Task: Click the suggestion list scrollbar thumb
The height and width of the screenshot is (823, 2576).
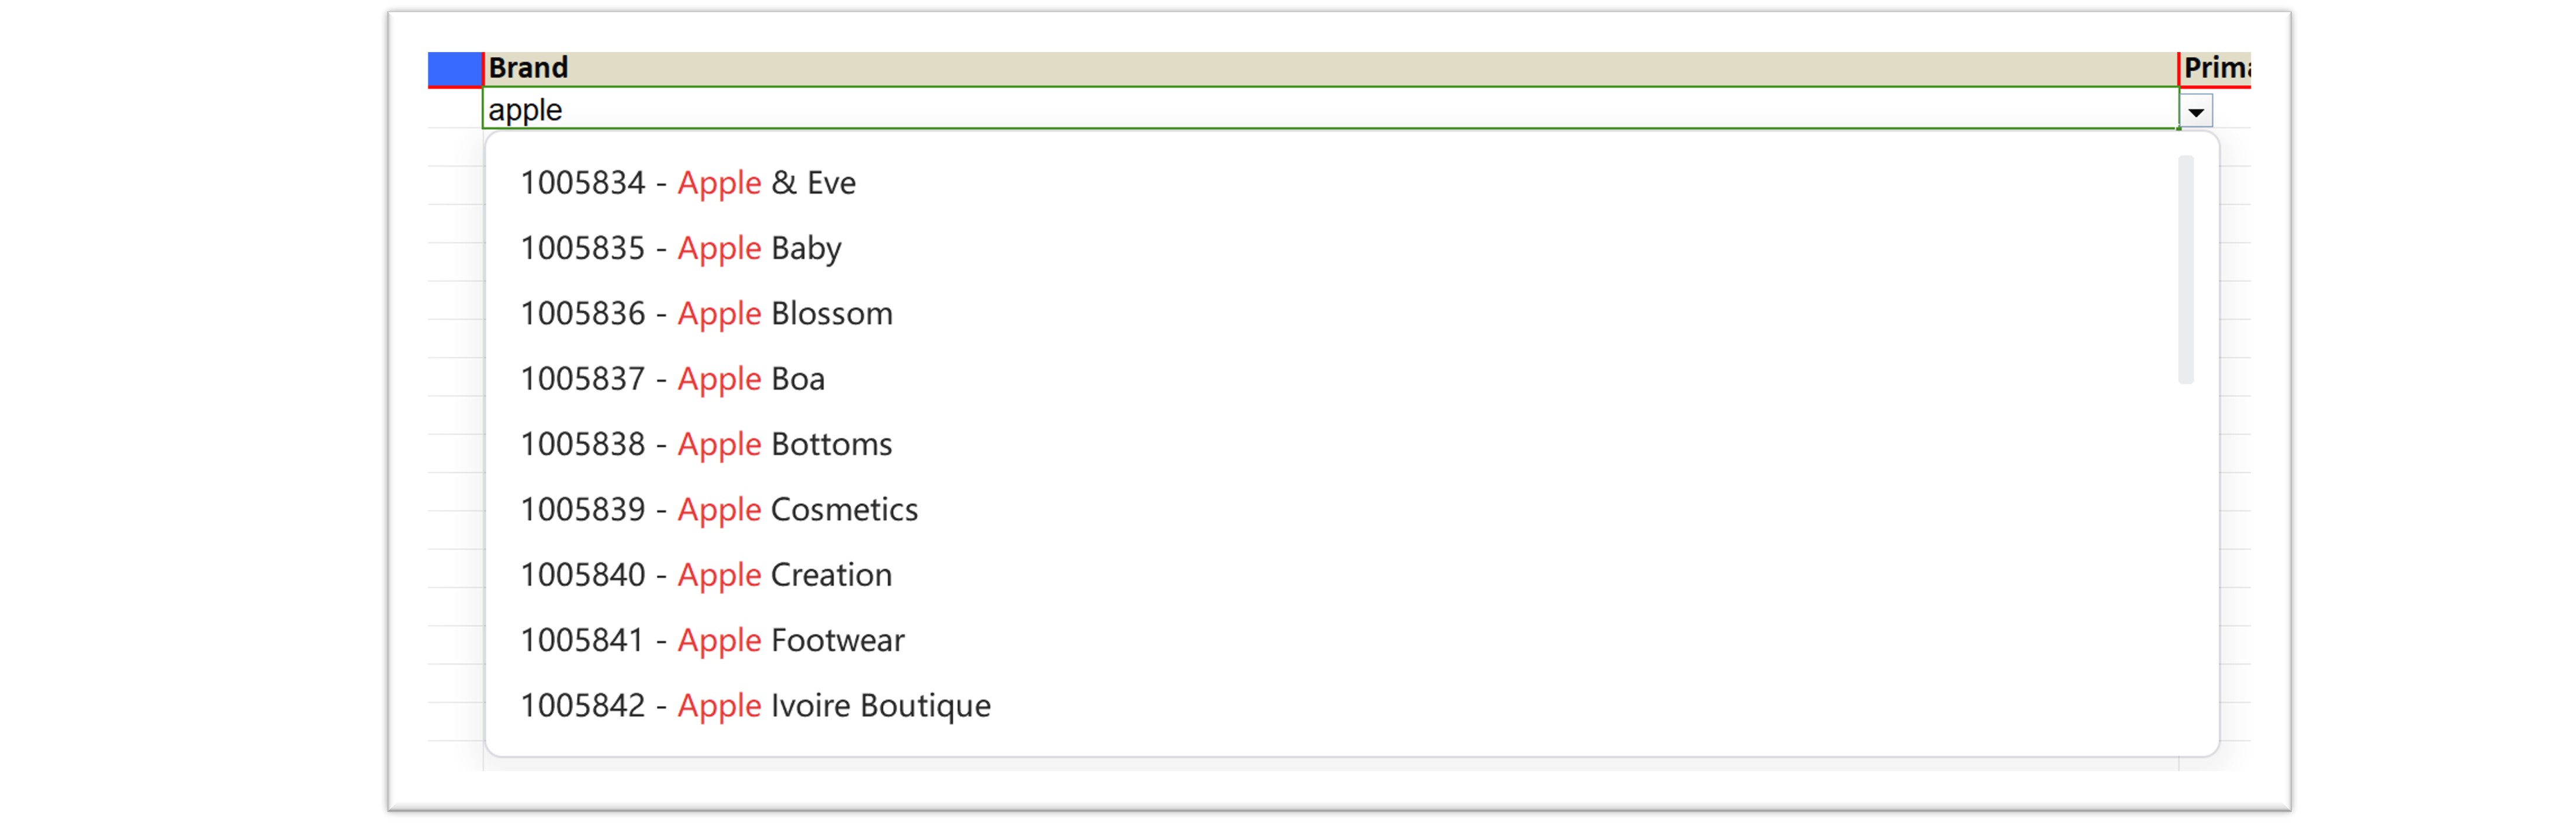Action: [2186, 269]
